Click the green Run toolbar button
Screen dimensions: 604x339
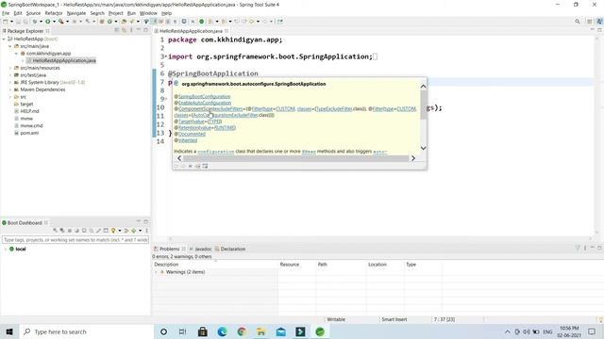48,22
